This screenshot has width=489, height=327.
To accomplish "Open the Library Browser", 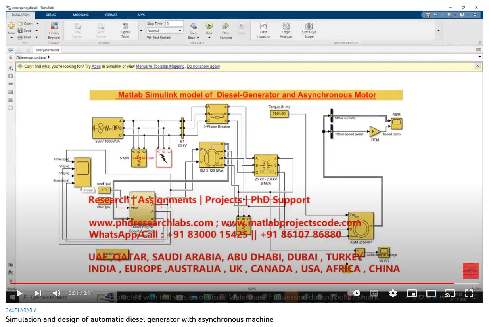I will [54, 30].
